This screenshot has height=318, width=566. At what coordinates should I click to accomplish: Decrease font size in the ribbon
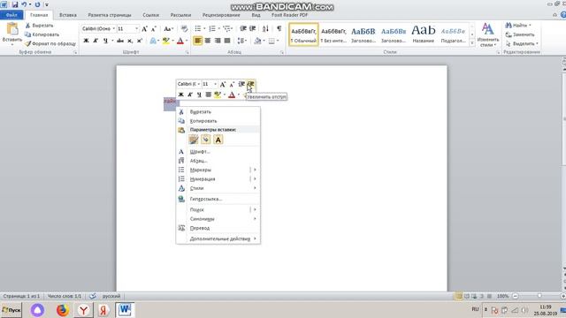(154, 29)
